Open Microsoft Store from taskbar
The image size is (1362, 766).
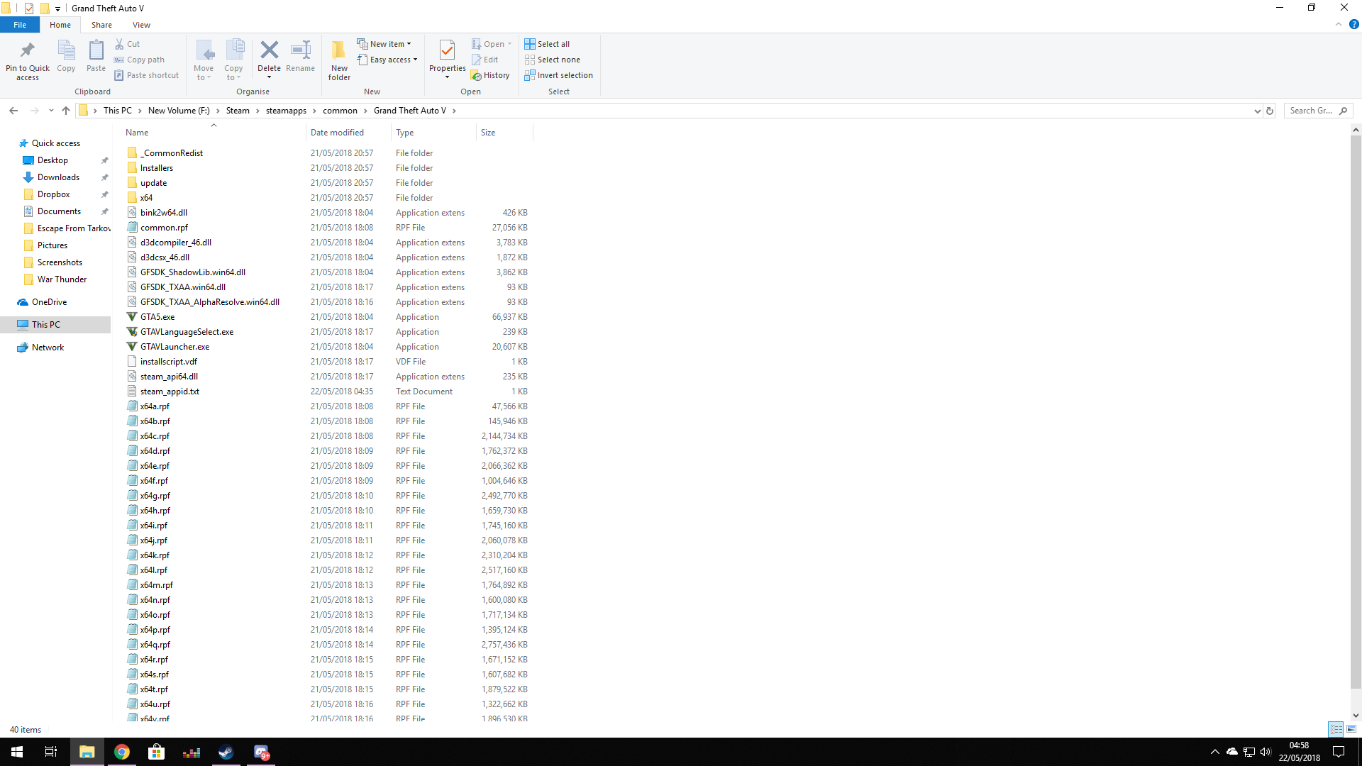(156, 752)
